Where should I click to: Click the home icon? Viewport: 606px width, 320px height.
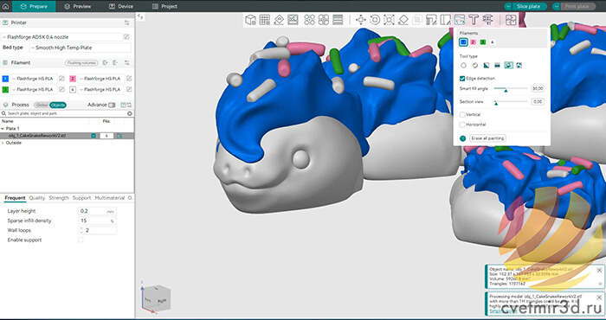coord(5,6)
